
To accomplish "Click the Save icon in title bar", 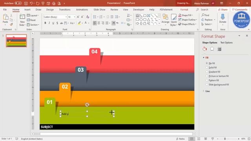I will click(26, 3).
